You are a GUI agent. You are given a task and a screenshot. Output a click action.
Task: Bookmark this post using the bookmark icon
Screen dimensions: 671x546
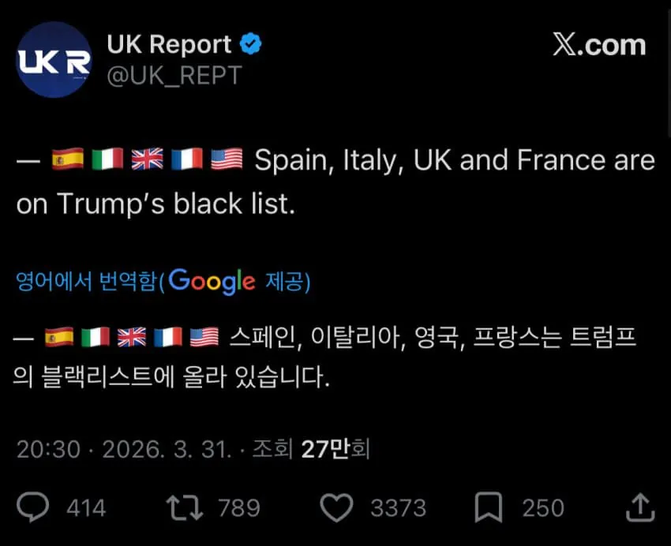[489, 507]
